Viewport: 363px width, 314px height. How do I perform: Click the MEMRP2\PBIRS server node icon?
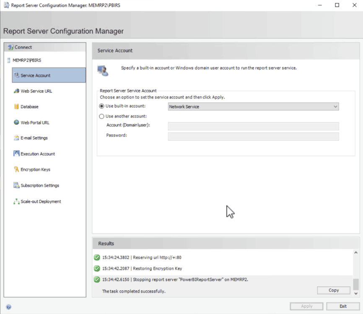[8, 60]
